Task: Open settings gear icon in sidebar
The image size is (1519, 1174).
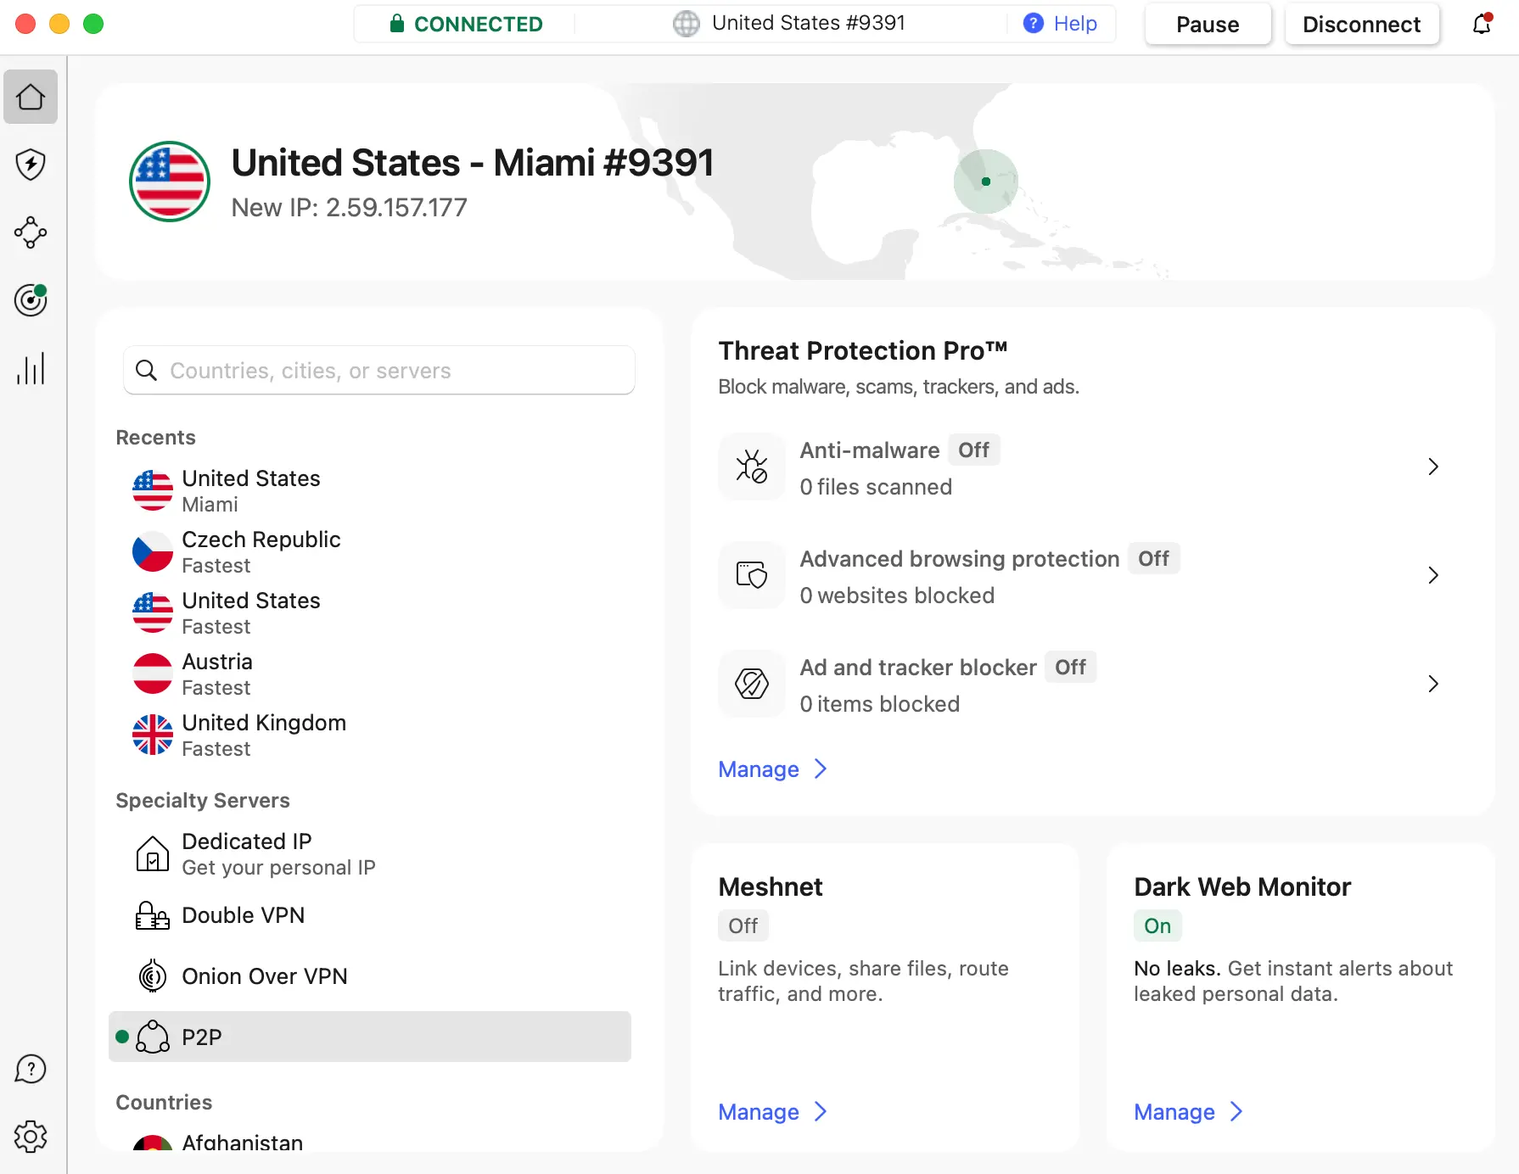Action: point(31,1137)
